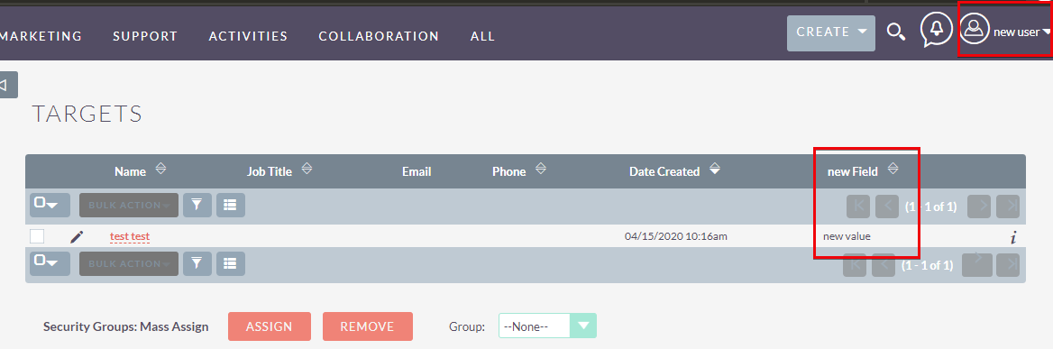Click the top (1 - 1 of 1) count
1053x349 pixels.
pyautogui.click(x=930, y=206)
